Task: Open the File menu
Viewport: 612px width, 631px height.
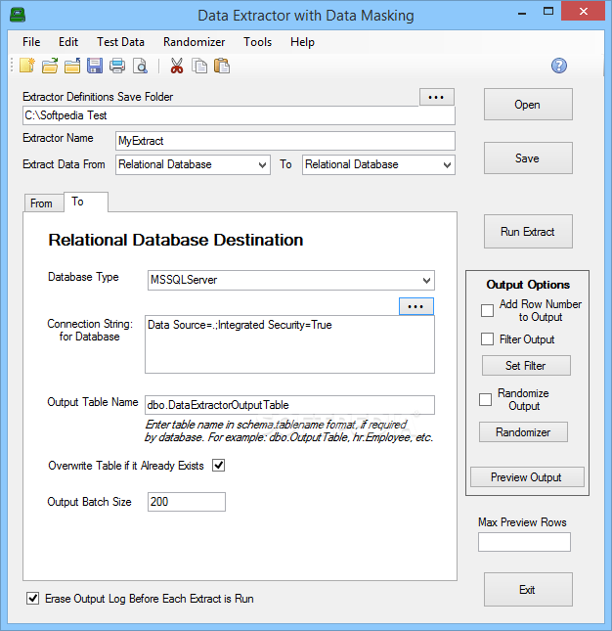Action: (x=31, y=42)
